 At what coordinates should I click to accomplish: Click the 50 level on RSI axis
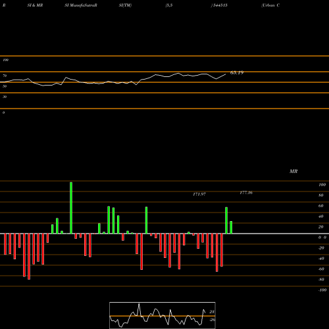point(5,86)
